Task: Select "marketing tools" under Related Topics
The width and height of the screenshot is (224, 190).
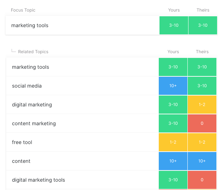Action: [30, 67]
